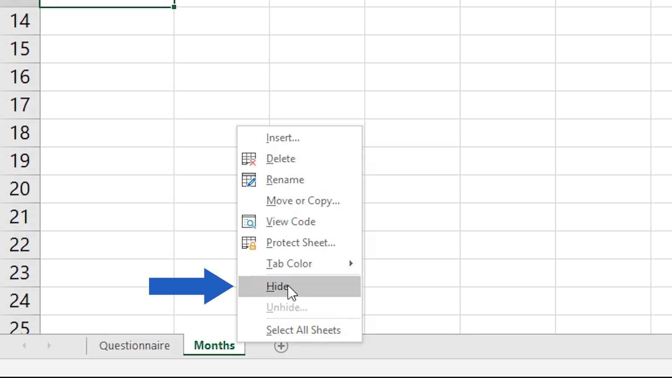Click Select All Sheets option
Viewport: 672px width, 378px height.
(x=303, y=330)
